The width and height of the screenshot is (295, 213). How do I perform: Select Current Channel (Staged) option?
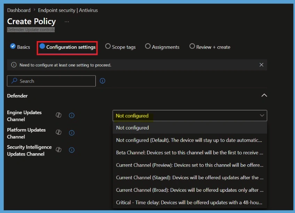coord(189,177)
